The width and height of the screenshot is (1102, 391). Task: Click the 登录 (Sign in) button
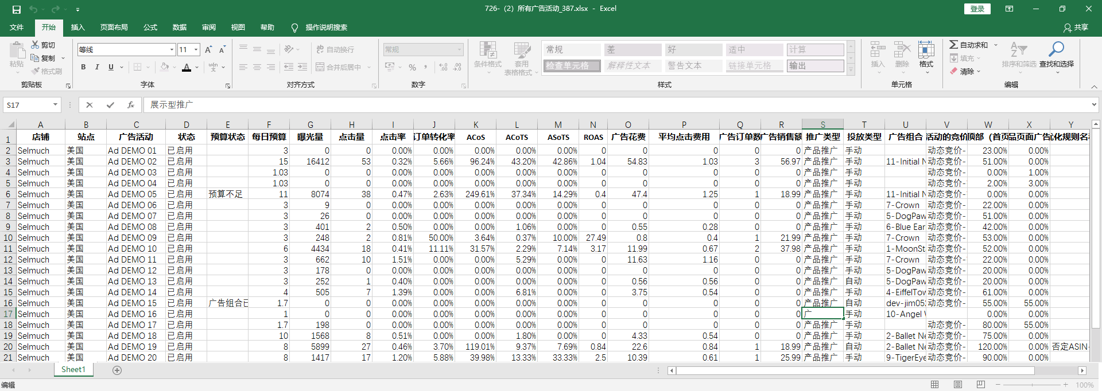point(977,9)
